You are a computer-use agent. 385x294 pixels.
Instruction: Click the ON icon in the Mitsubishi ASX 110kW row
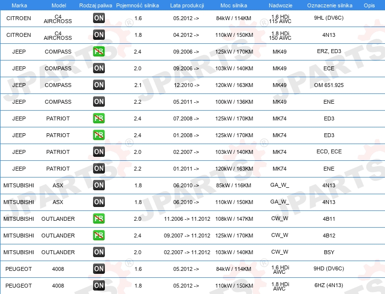pos(99,202)
